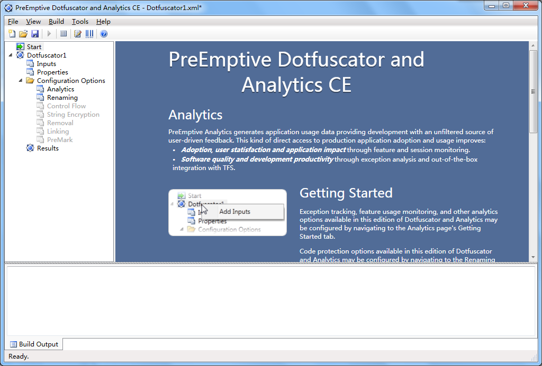The image size is (542, 366).
Task: Click the notepad-and-pencil toolbar icon
Action: pyautogui.click(x=78, y=33)
